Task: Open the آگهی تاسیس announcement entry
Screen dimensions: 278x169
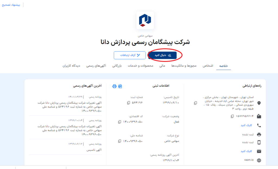Action: coord(94,150)
